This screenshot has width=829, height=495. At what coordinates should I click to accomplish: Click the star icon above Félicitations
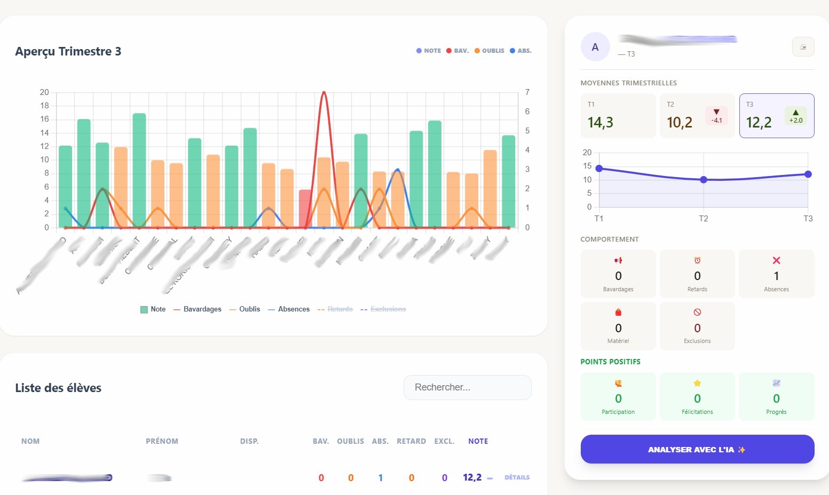[x=697, y=383]
